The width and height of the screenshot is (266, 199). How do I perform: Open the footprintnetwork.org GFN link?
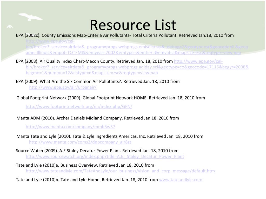point(79,106)
